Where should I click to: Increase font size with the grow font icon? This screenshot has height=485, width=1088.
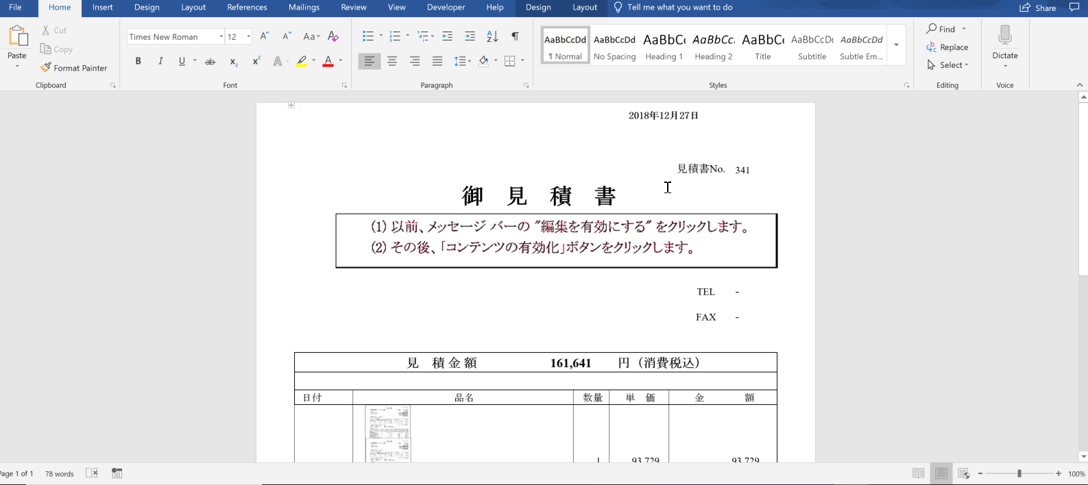point(265,36)
